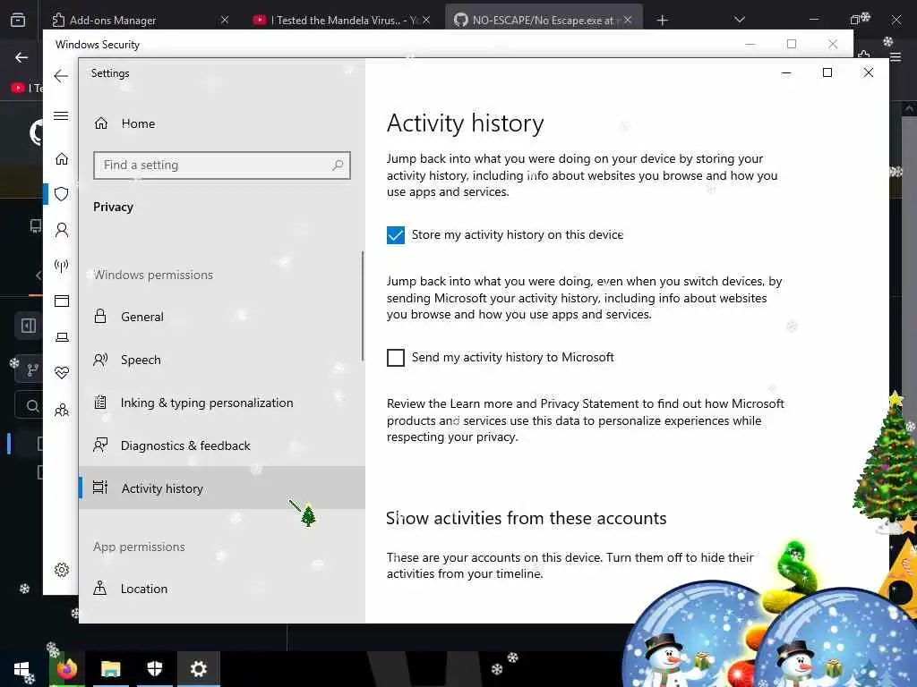Close the Add-ons Manager tab
The image size is (917, 687).
click(x=225, y=20)
